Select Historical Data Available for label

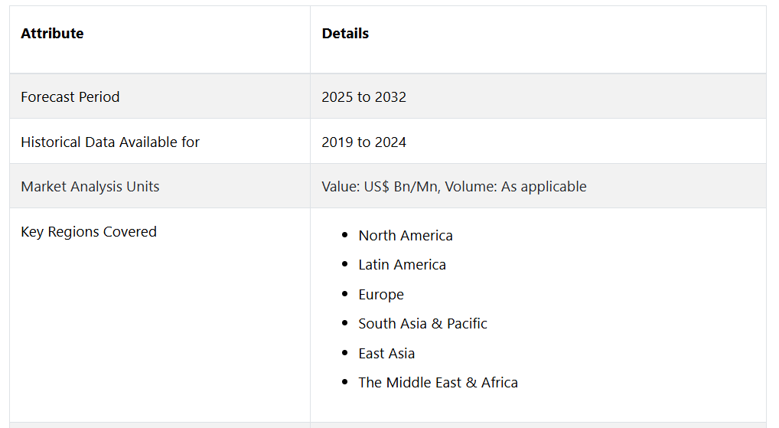(x=110, y=142)
